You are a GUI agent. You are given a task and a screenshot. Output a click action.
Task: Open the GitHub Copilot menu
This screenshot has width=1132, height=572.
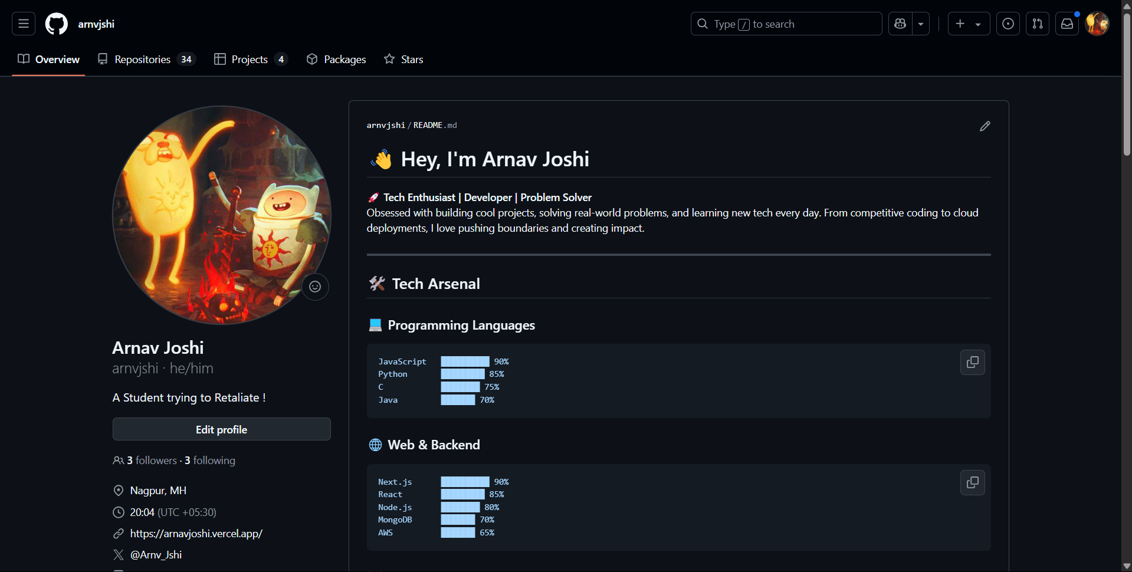coord(900,24)
